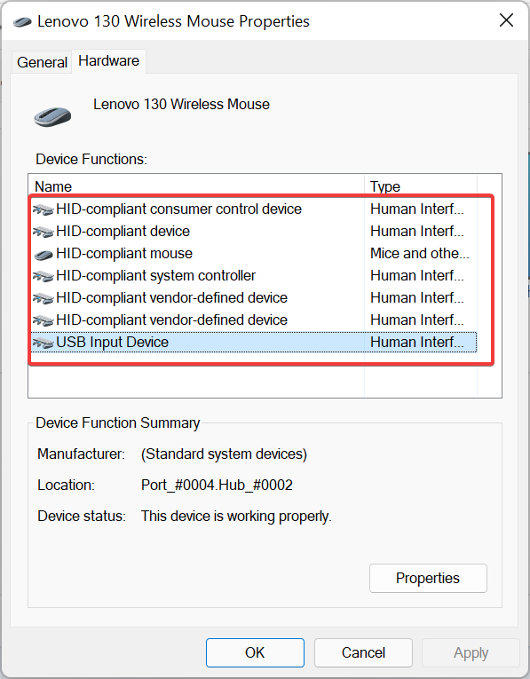Click the mouse icon in the title bar
The image size is (530, 679).
pos(22,21)
